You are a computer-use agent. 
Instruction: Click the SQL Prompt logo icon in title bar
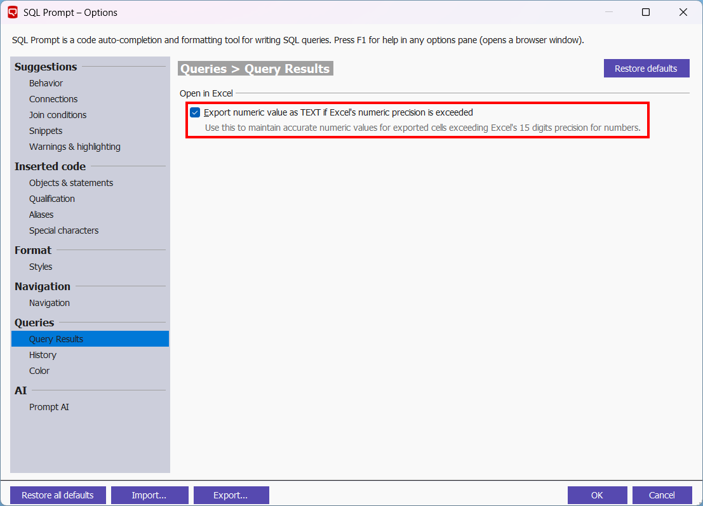(x=13, y=12)
